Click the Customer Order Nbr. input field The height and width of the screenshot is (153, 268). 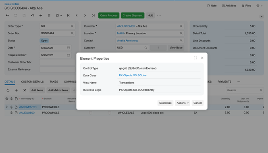click(x=58, y=62)
